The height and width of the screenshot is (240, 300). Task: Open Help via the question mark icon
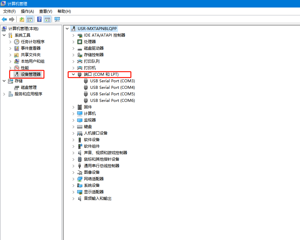pyautogui.click(x=39, y=19)
